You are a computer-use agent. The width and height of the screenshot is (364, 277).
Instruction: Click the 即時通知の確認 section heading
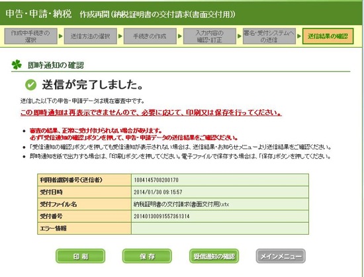(x=56, y=65)
